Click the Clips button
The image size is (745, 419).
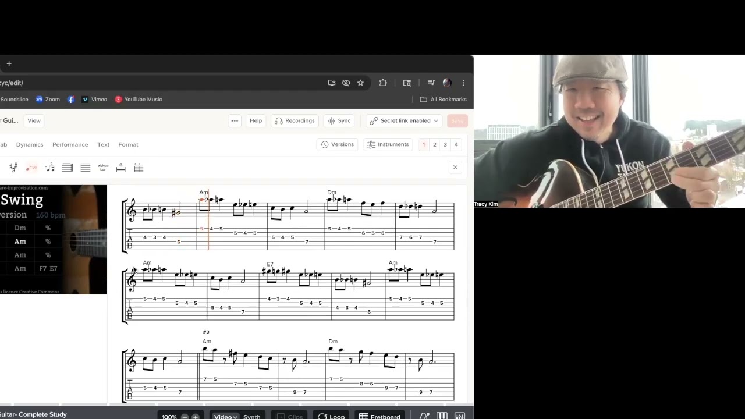point(290,417)
